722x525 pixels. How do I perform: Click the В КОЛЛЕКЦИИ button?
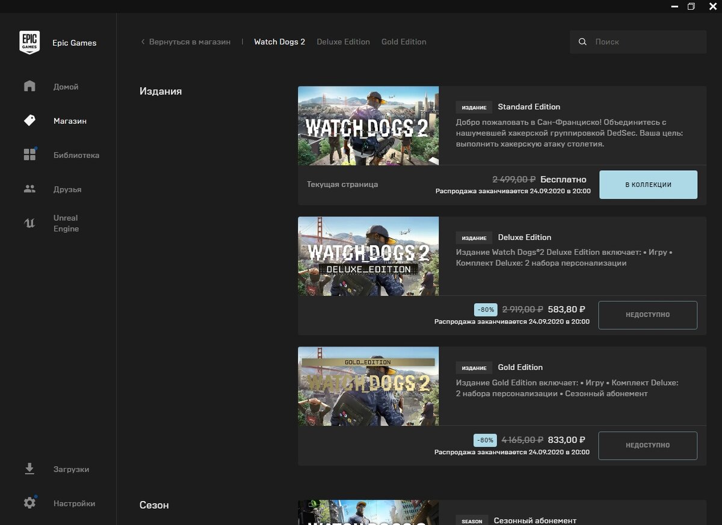649,185
